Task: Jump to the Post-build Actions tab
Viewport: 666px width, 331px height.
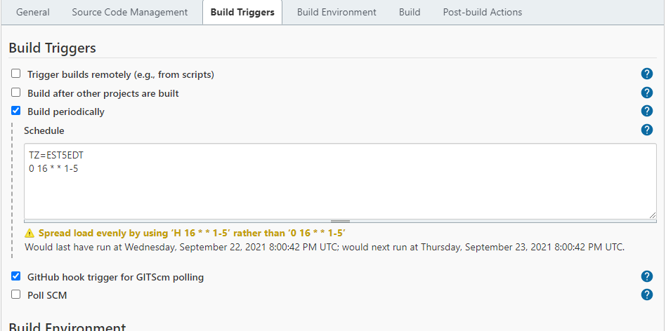Action: point(483,13)
